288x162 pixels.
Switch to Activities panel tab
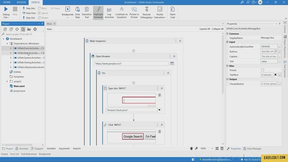[22, 148]
